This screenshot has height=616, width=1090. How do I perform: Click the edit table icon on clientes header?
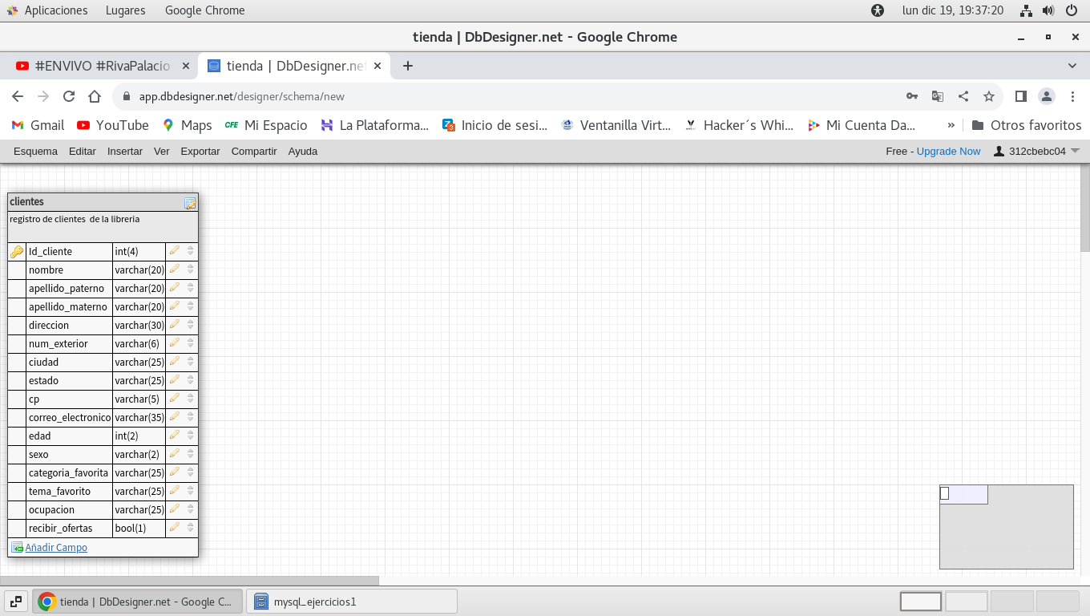(190, 203)
